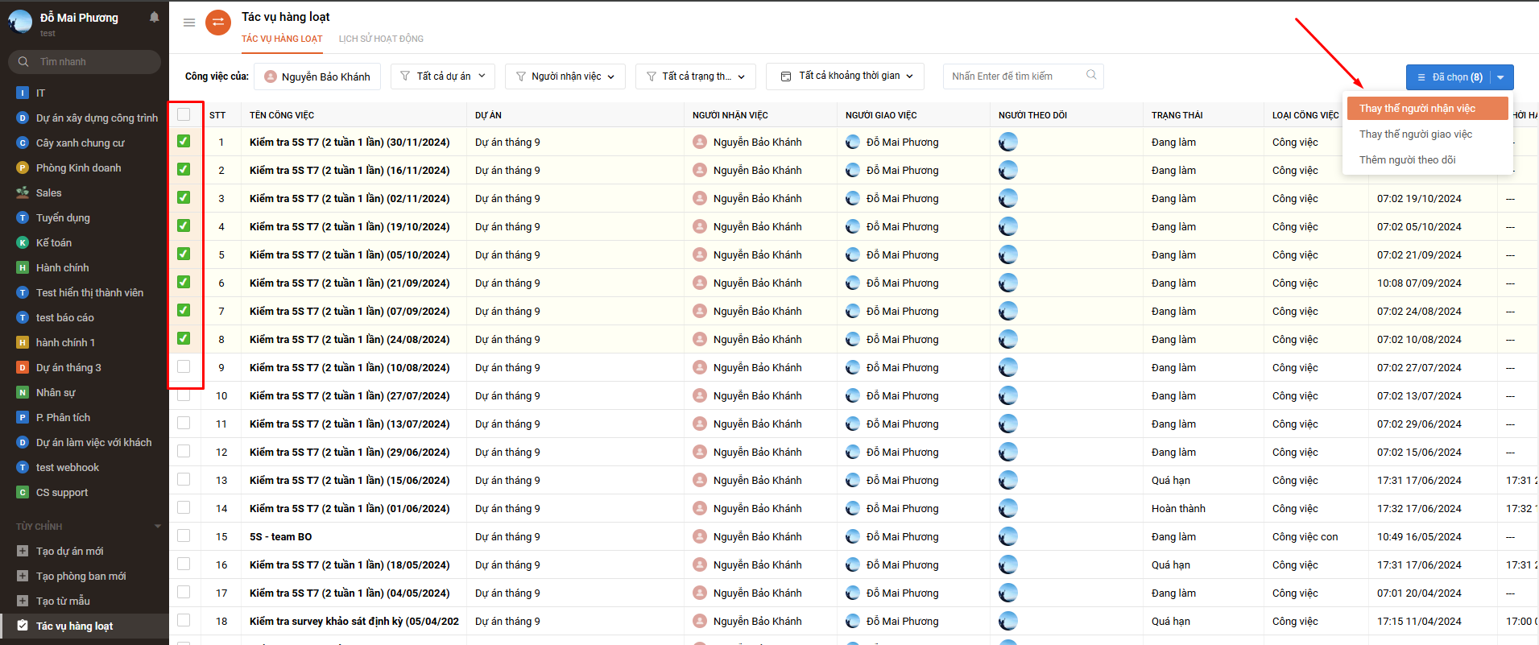This screenshot has height=645, width=1539.
Task: Click the Tuyển dụng sidebar icon
Action: point(23,217)
